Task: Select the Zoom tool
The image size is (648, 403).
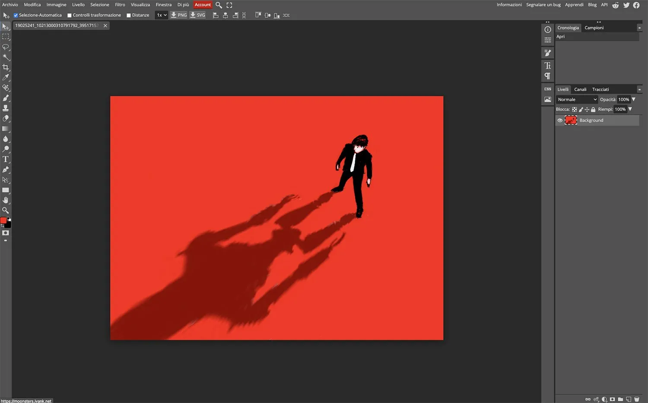Action: click(6, 210)
